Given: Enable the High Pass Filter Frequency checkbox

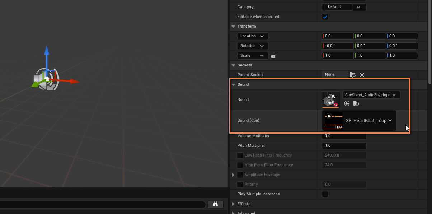Looking at the screenshot, I should click(240, 165).
